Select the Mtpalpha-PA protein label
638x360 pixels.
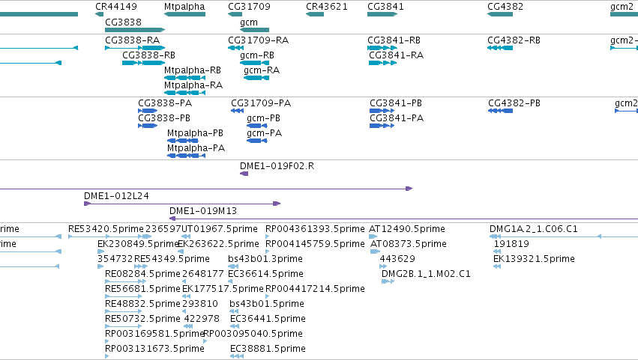tap(196, 148)
